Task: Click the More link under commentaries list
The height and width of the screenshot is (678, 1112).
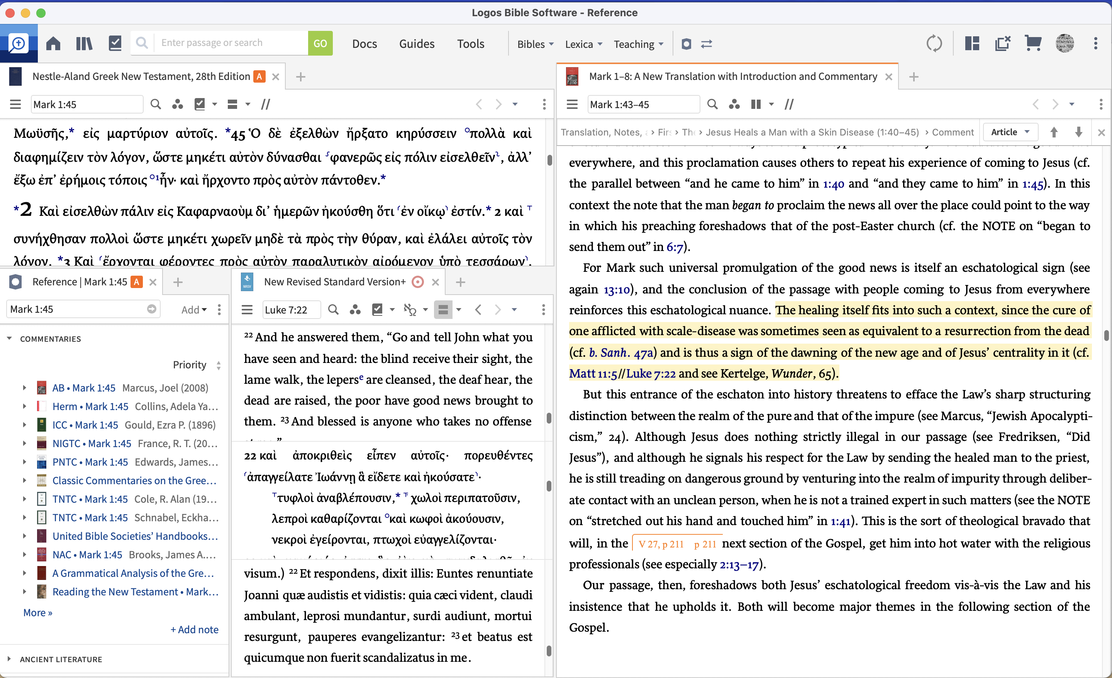Action: point(37,612)
